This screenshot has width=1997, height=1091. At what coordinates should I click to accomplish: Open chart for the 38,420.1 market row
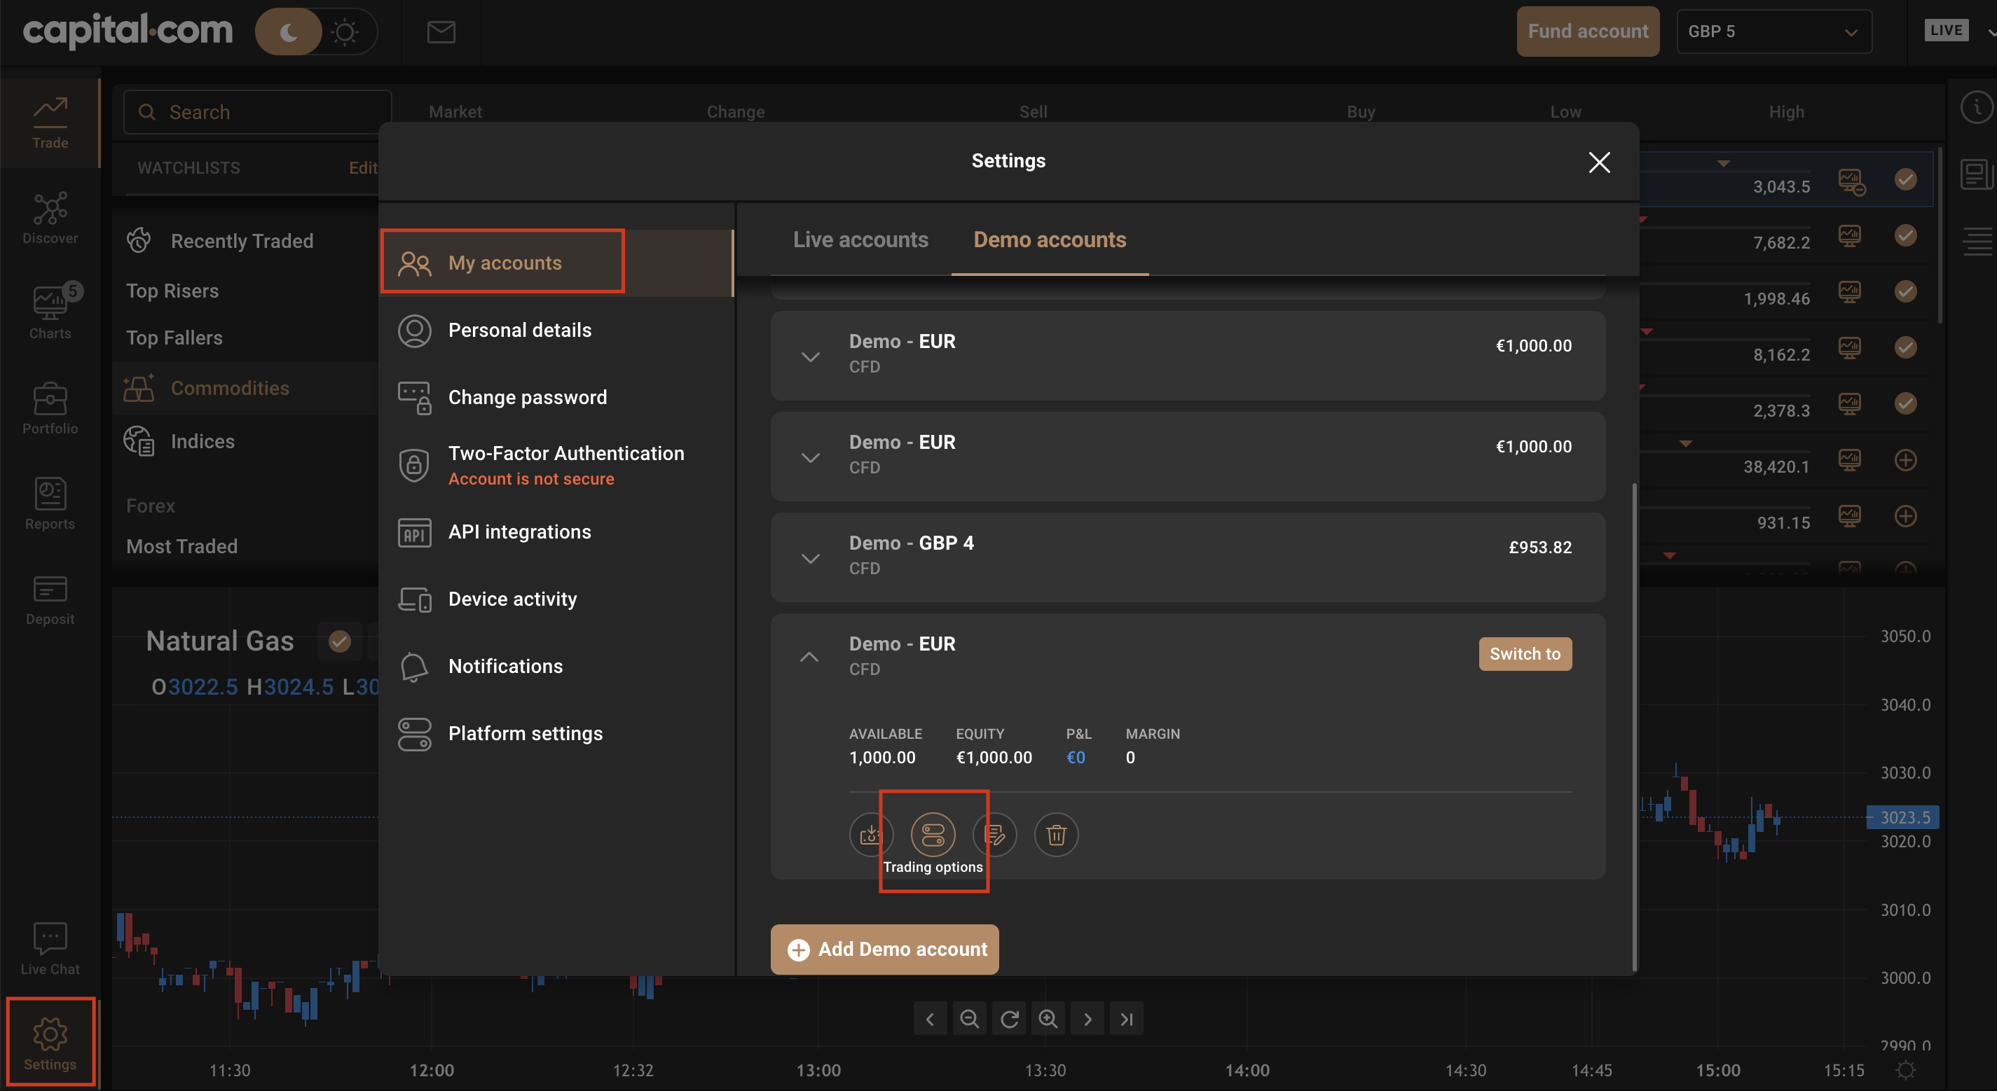pyautogui.click(x=1850, y=460)
